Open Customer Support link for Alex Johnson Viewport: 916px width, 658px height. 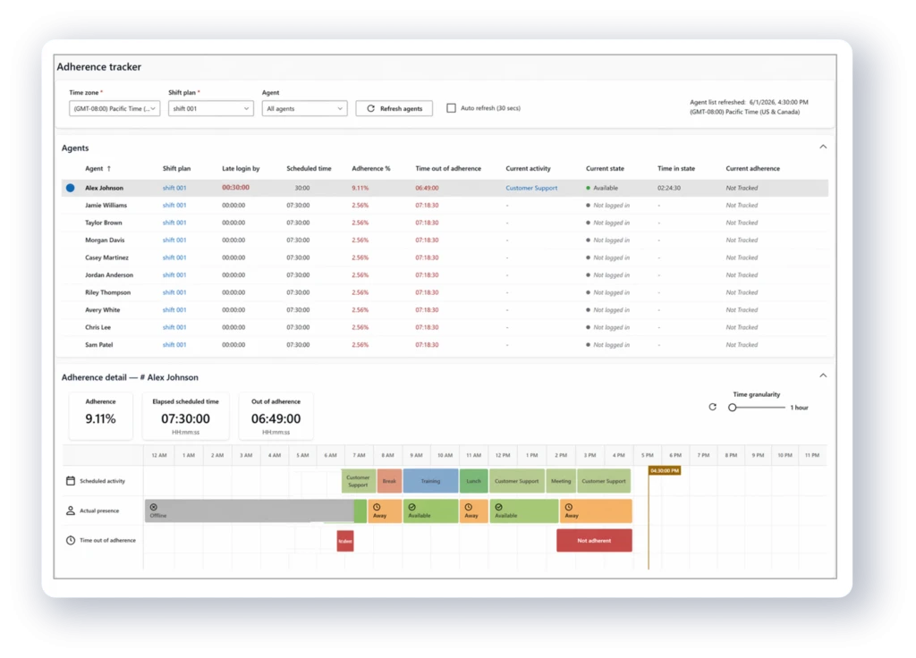point(531,188)
